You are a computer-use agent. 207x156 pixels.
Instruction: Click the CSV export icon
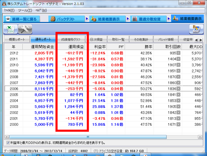click(10, 29)
